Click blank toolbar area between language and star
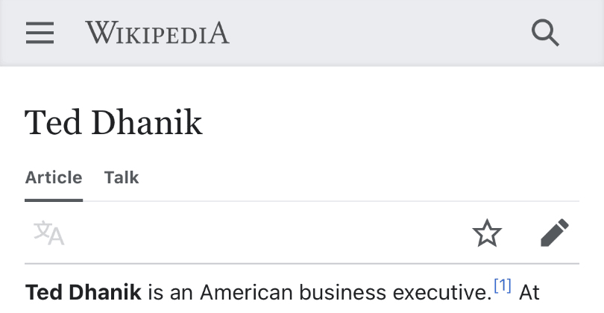The image size is (604, 313). tap(261, 233)
